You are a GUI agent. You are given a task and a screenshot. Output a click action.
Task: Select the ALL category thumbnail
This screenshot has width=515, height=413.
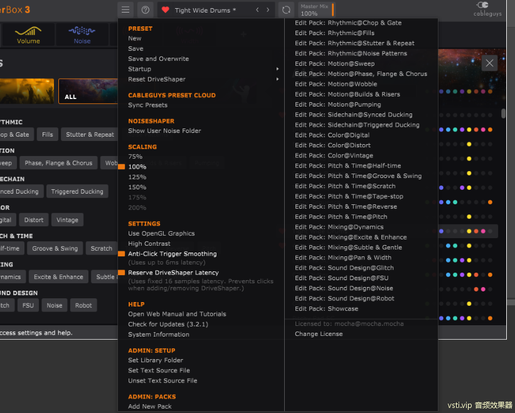pyautogui.click(x=88, y=91)
